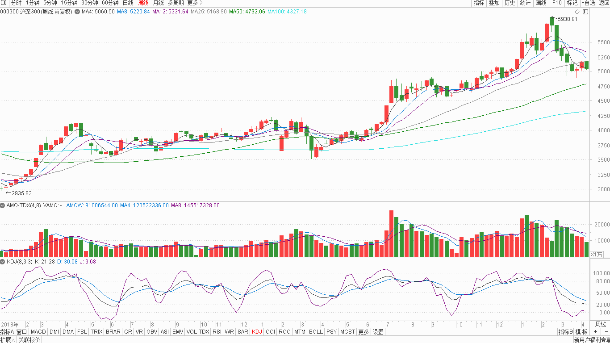The width and height of the screenshot is (610, 343).
Task: Click the 叠加 overlay button
Action: point(494,3)
